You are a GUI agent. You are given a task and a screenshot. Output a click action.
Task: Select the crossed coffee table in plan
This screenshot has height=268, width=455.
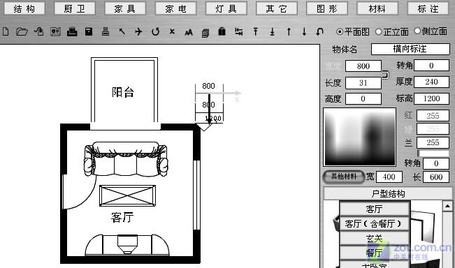[127, 195]
